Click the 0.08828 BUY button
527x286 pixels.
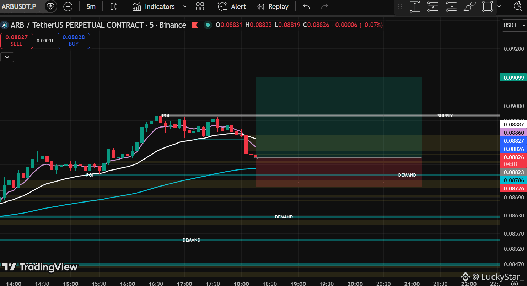(x=74, y=41)
